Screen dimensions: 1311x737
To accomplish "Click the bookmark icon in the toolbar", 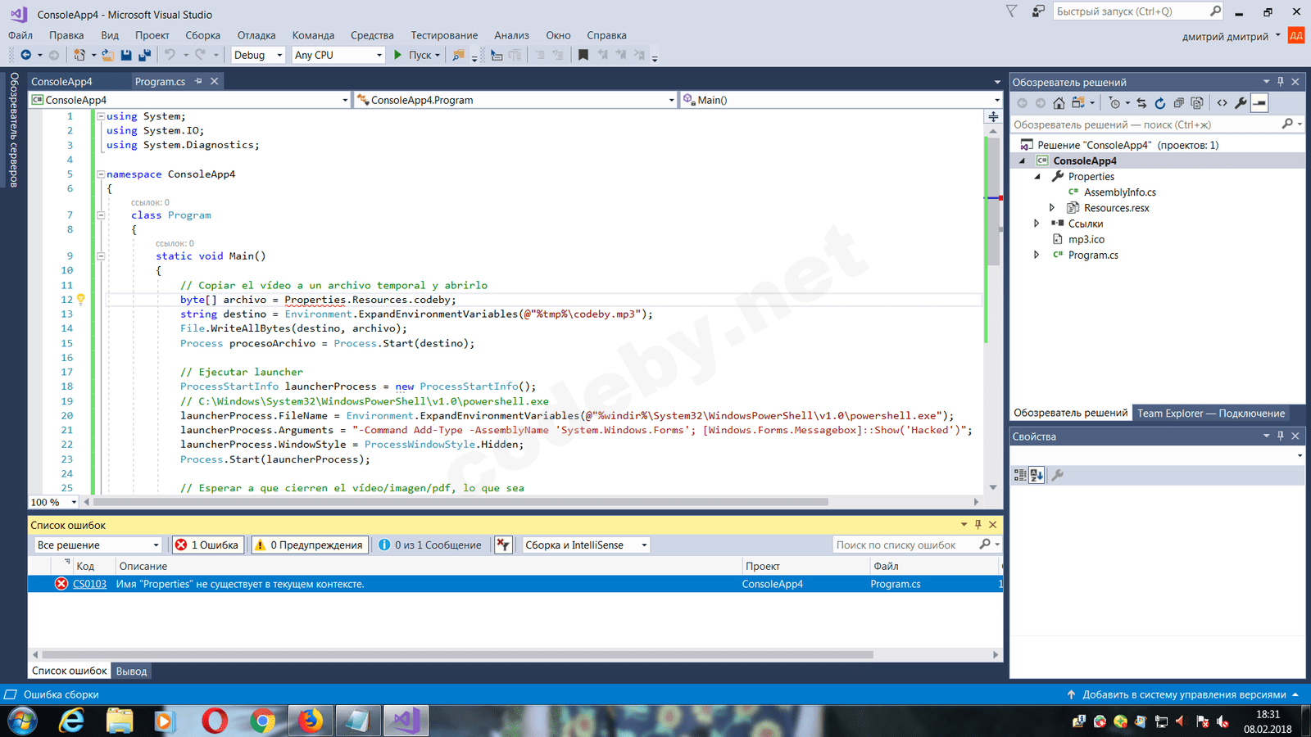I will 583,55.
